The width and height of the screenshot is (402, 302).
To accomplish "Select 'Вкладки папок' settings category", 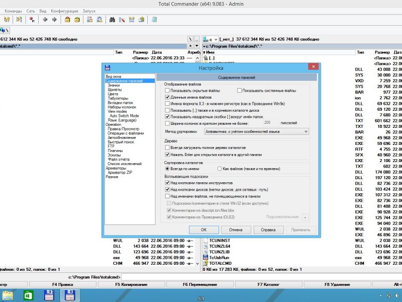I will [x=120, y=103].
